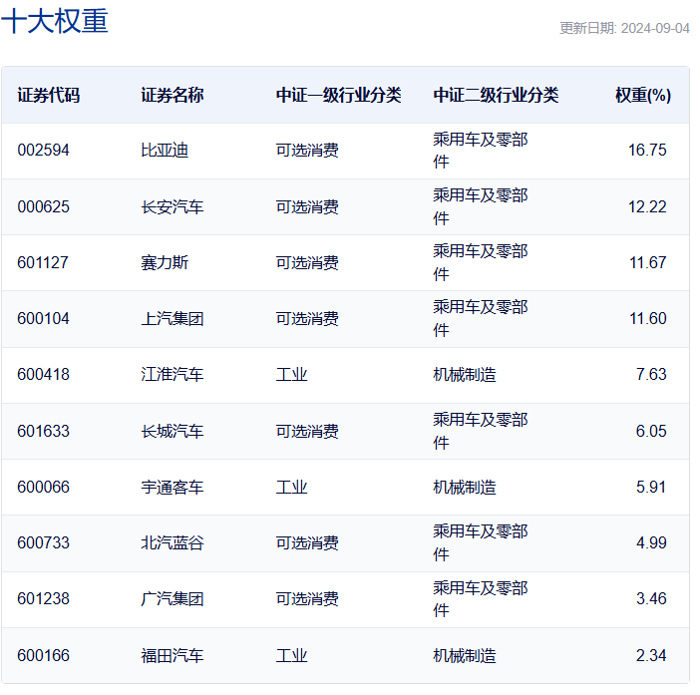Click 工业 in the 福田汽车 row
Screen dimensions: 700x695
point(291,656)
